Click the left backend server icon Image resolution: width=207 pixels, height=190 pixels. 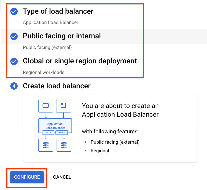tap(46, 145)
